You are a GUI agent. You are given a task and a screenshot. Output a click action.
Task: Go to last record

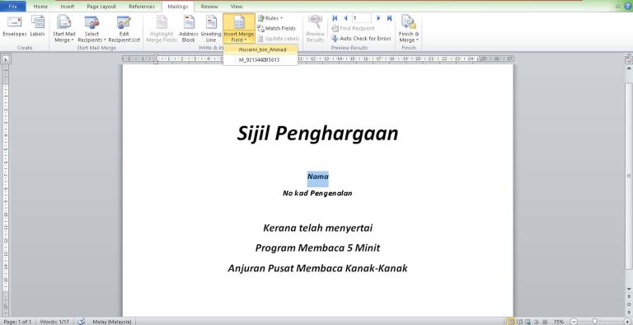[389, 18]
